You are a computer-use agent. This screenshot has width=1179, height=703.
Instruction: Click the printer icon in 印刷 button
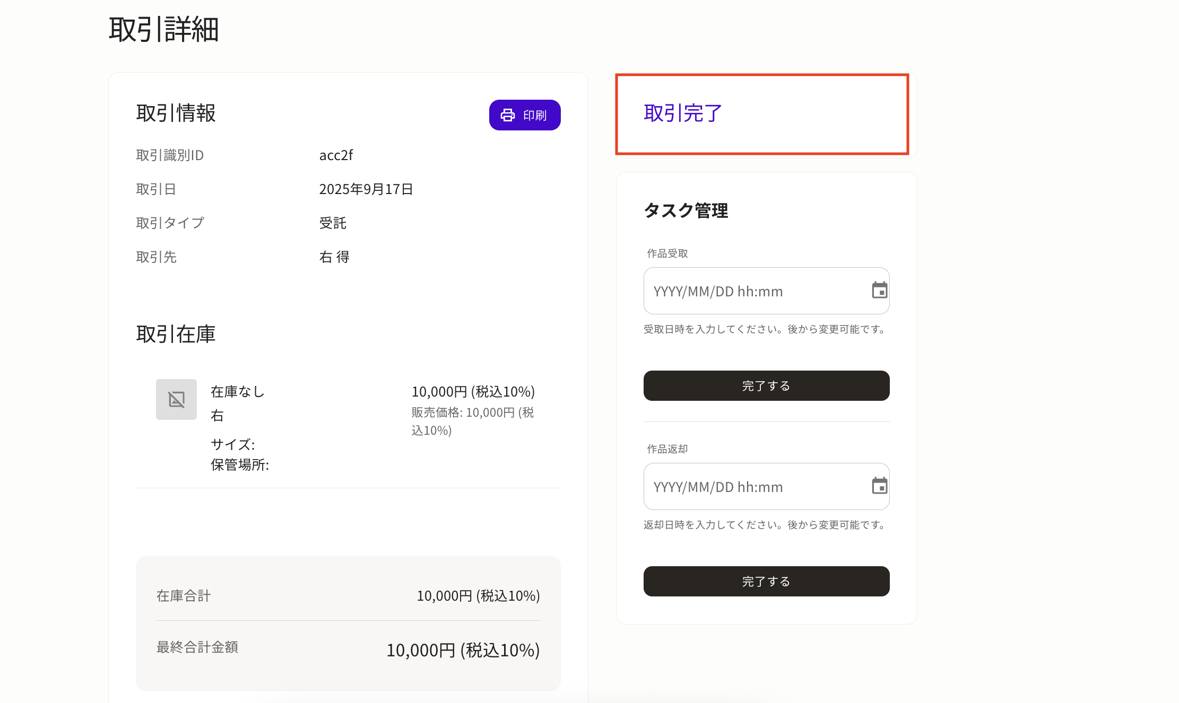(508, 115)
